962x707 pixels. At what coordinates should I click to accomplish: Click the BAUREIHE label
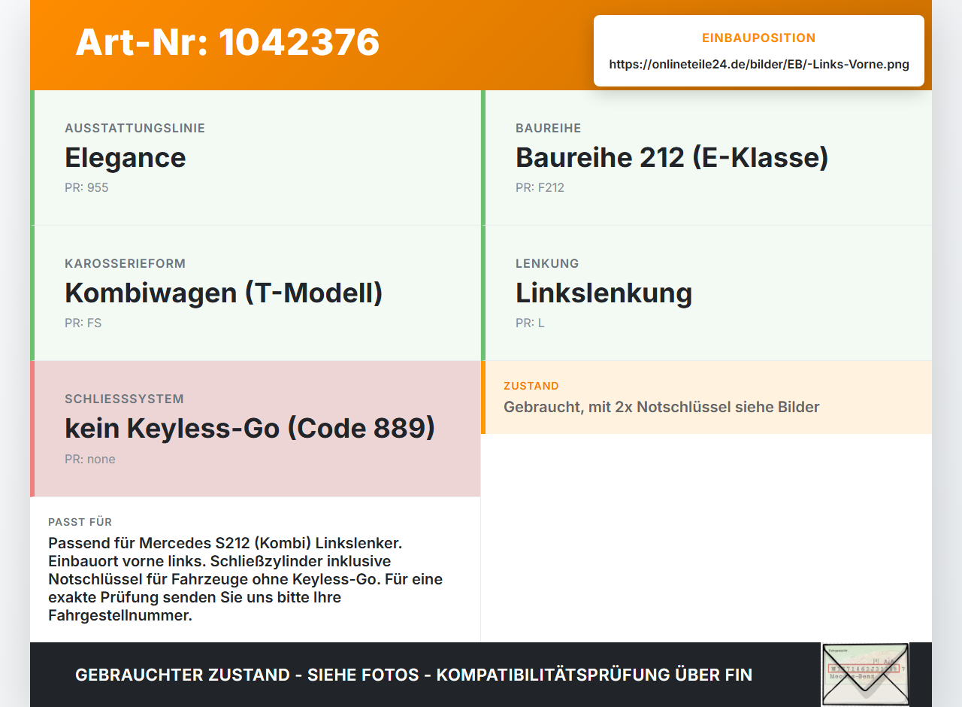549,128
